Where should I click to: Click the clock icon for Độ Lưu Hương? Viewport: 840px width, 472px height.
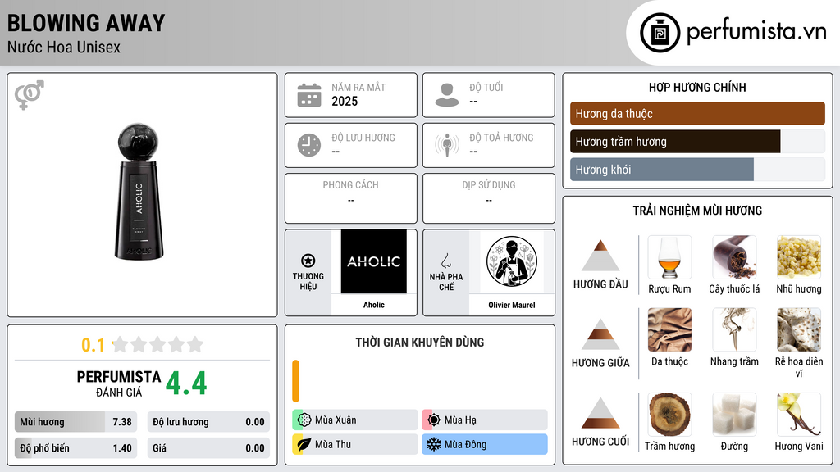[309, 145]
